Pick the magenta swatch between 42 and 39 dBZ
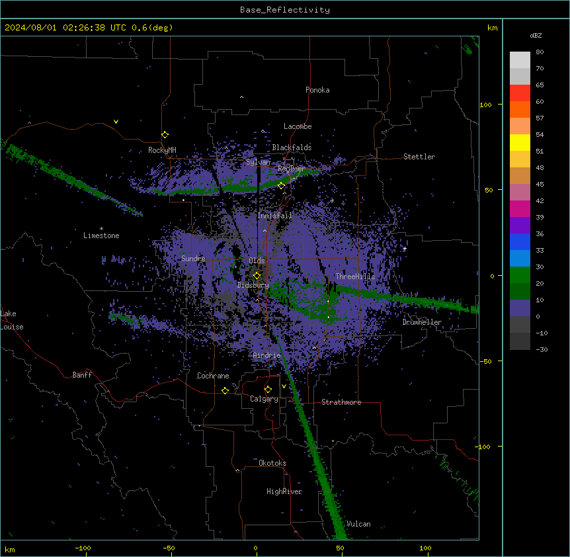 pos(520,208)
